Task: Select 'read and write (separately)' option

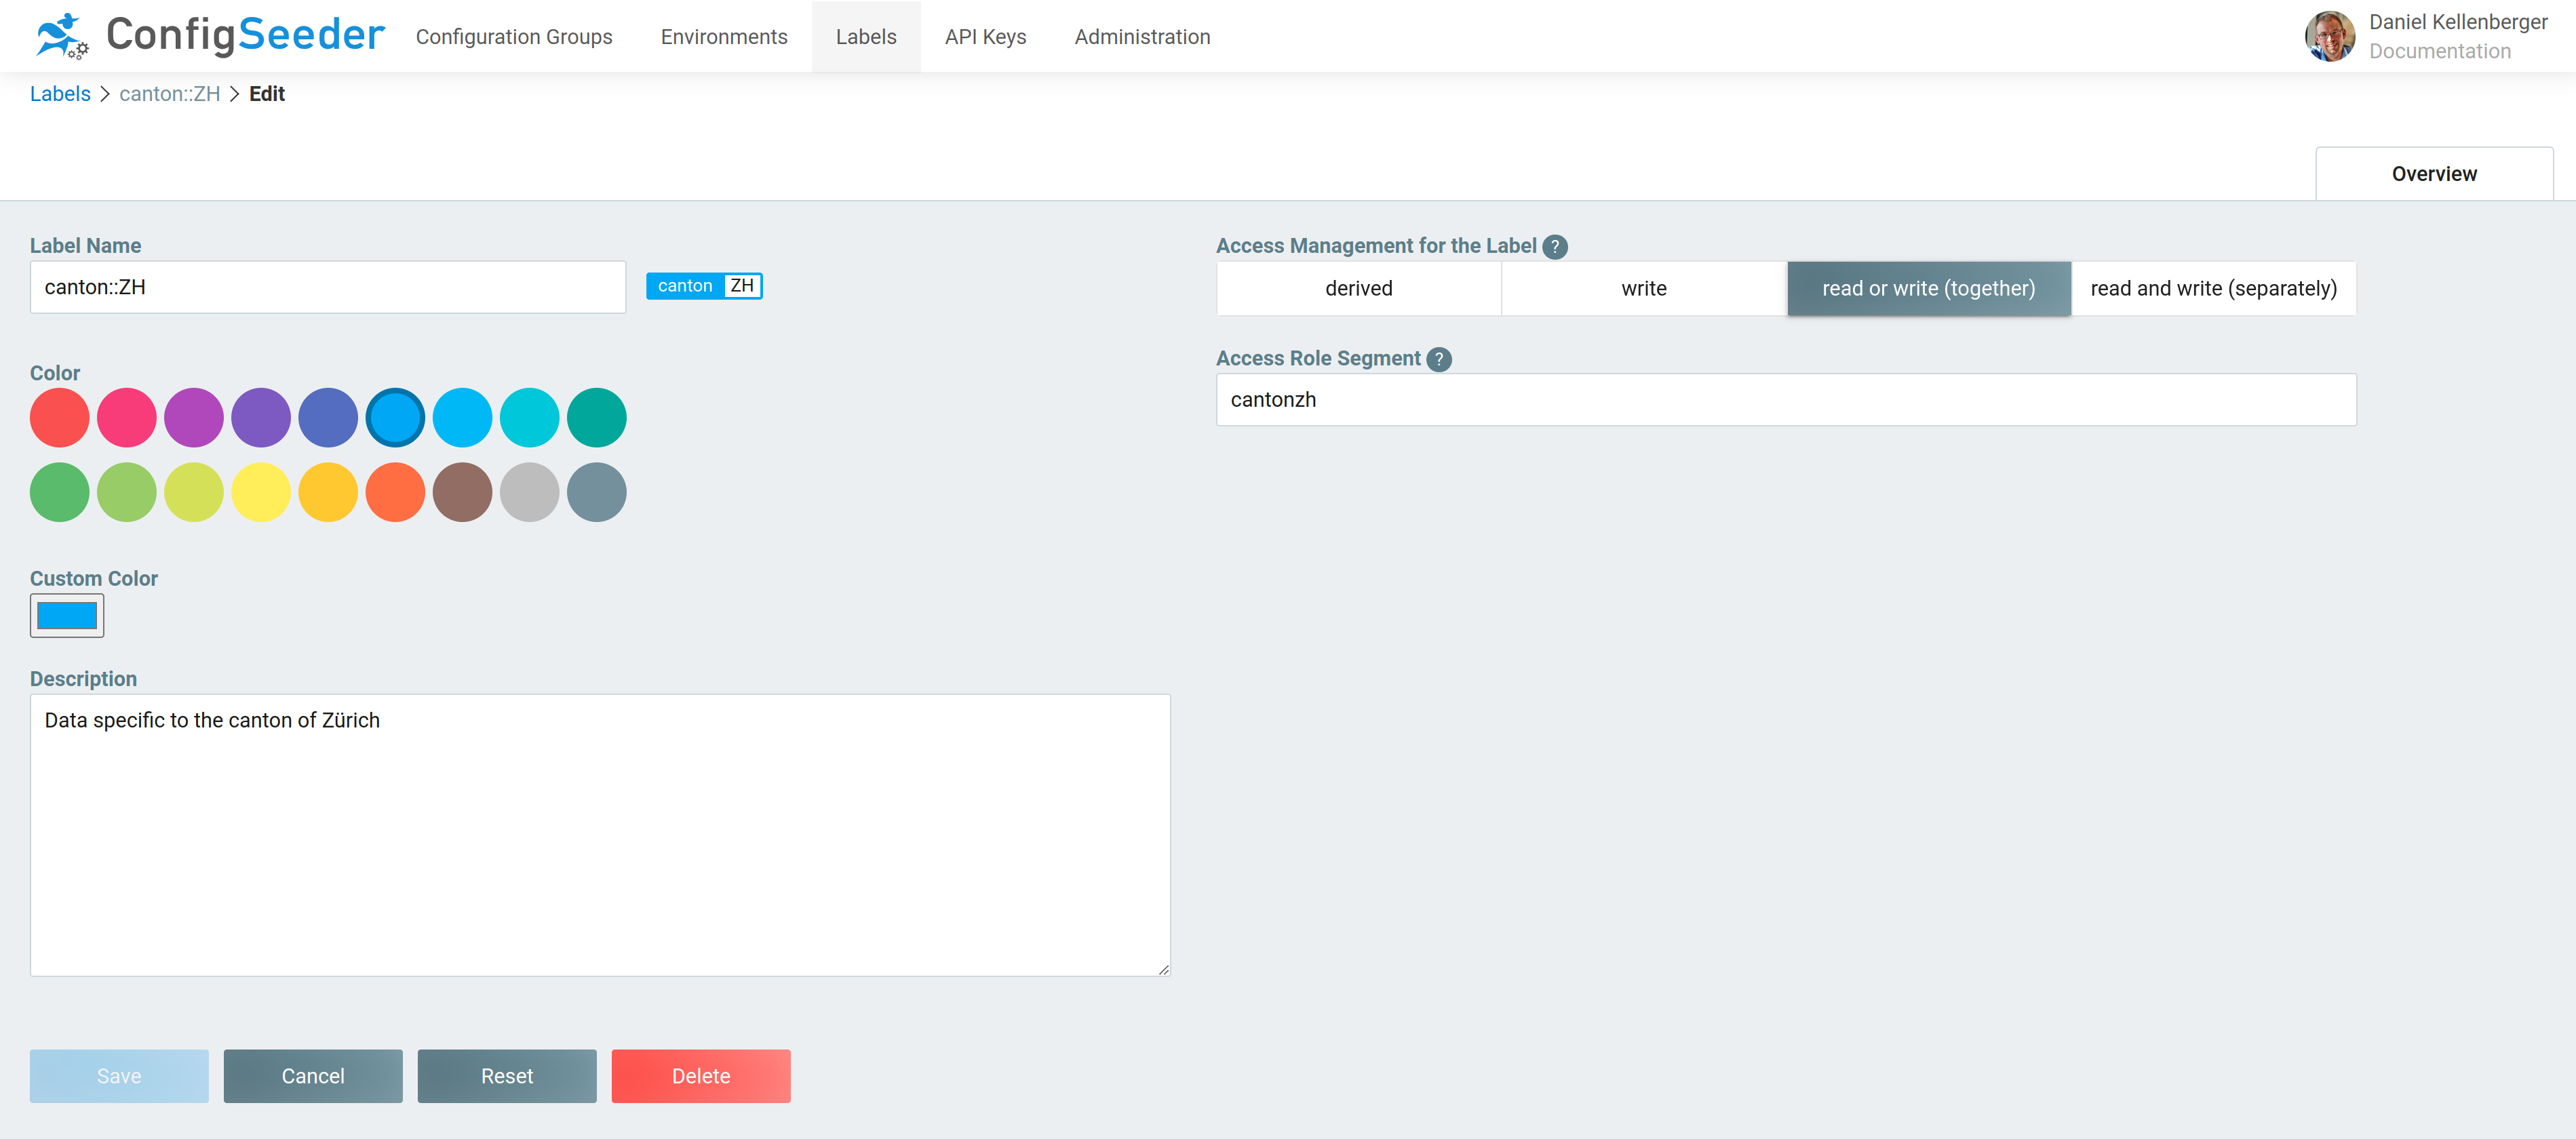Action: click(2213, 289)
